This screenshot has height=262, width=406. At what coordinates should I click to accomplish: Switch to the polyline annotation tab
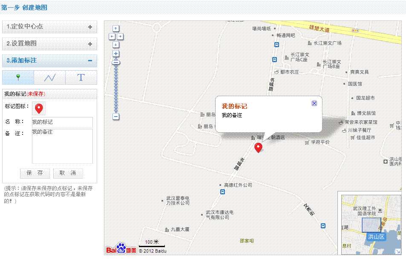pyautogui.click(x=49, y=77)
